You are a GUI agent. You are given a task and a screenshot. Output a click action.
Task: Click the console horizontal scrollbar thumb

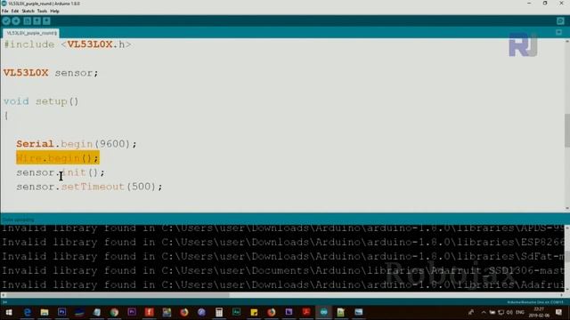[x=118, y=295]
